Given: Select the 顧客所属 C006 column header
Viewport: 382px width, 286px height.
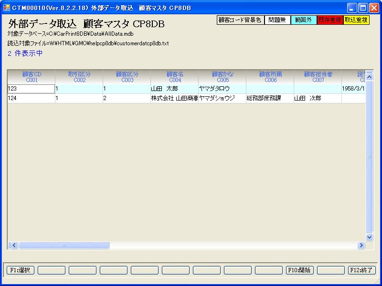Looking at the screenshot, I should pos(270,77).
